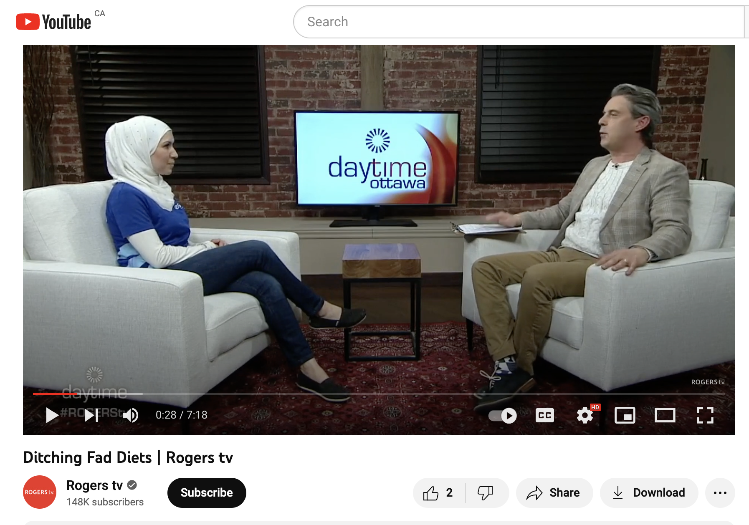Mute the video using the speaker icon
This screenshot has width=749, height=525.
coord(131,415)
